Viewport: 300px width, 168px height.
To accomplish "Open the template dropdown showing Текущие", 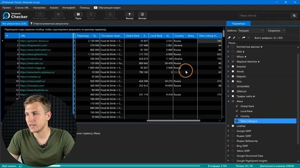I will [x=251, y=30].
